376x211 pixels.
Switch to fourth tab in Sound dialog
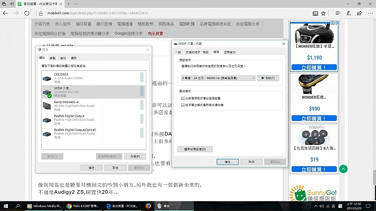tap(74, 58)
